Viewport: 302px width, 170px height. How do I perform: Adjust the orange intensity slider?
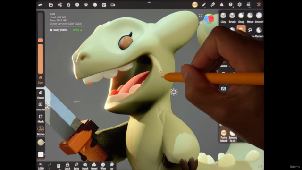pyautogui.click(x=41, y=59)
